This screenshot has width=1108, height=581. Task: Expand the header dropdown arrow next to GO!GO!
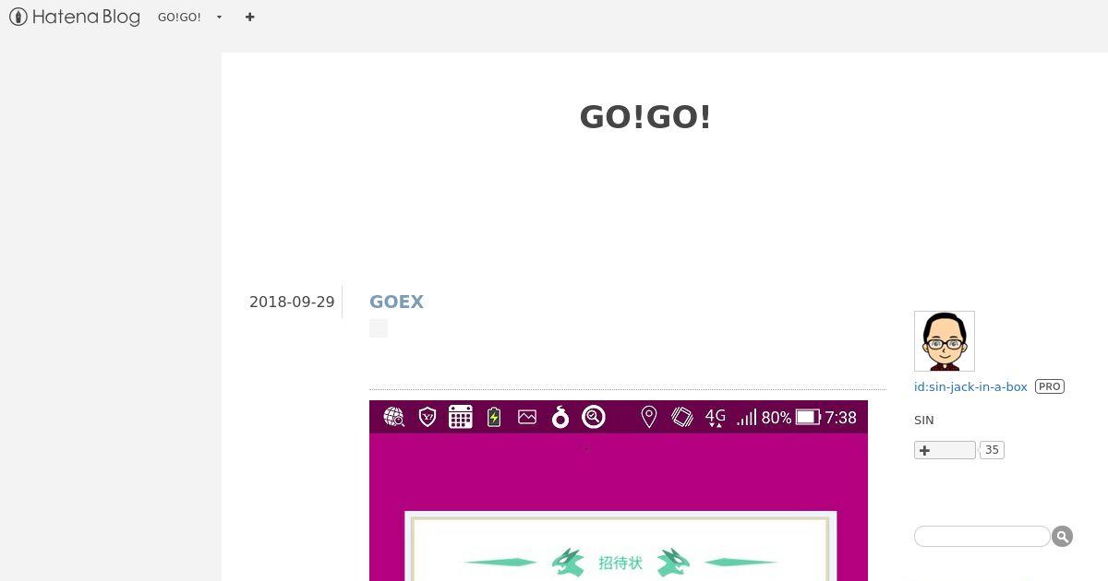coord(219,18)
